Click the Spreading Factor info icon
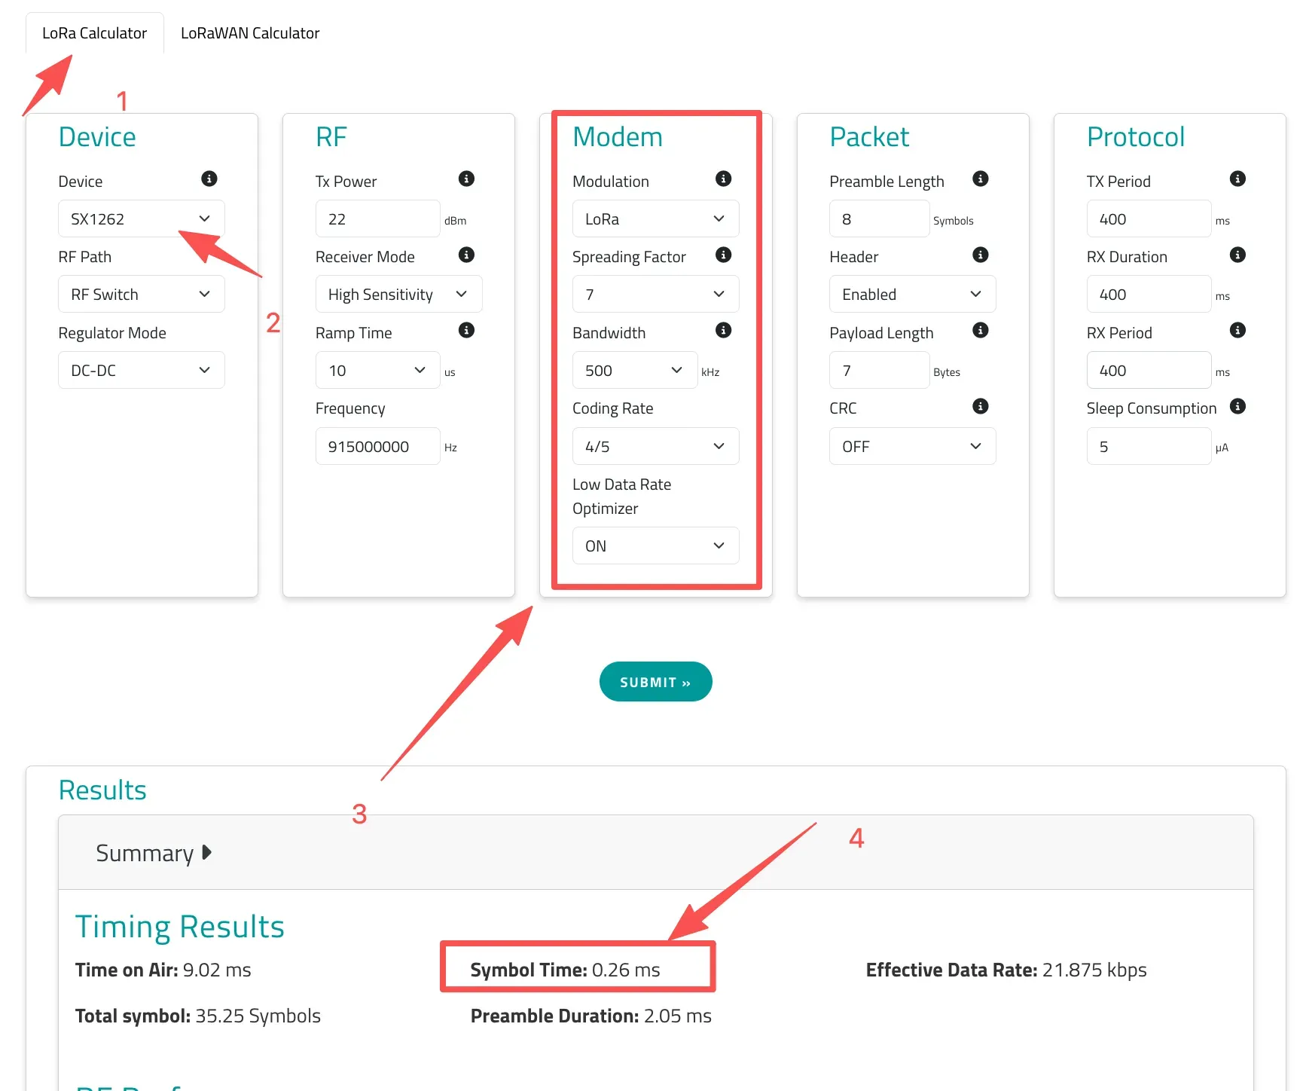Screen dimensions: 1300x1091 pos(723,255)
